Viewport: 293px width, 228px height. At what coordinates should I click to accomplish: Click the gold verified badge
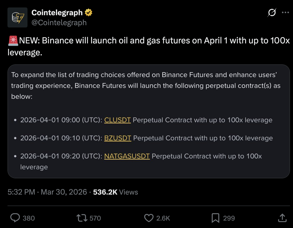click(88, 12)
